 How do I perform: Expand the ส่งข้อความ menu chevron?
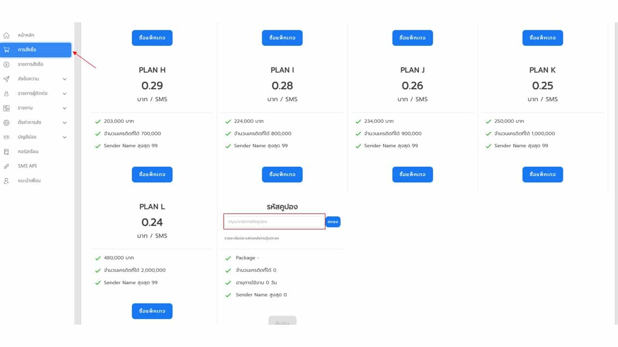pos(65,79)
